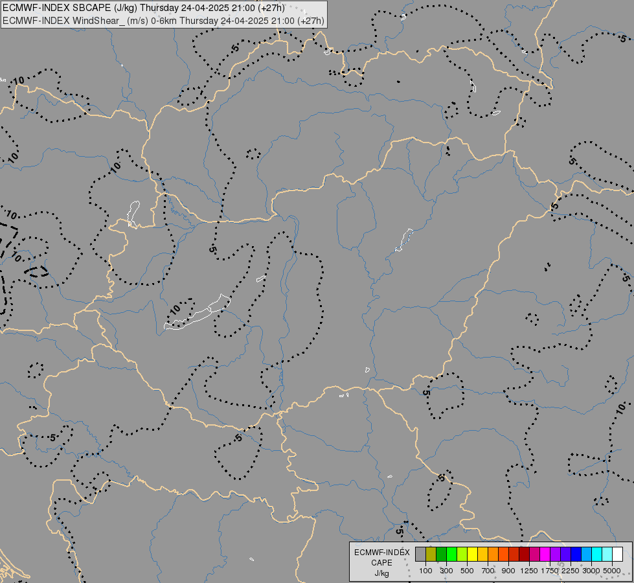Click the white swatch at the legend end
Viewport: 634px width, 583px height.
pyautogui.click(x=617, y=554)
